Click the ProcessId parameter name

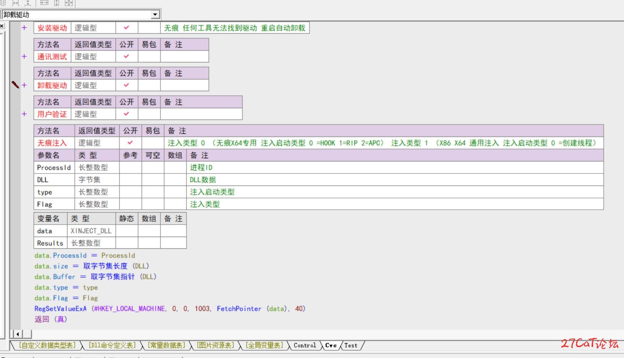pyautogui.click(x=54, y=167)
